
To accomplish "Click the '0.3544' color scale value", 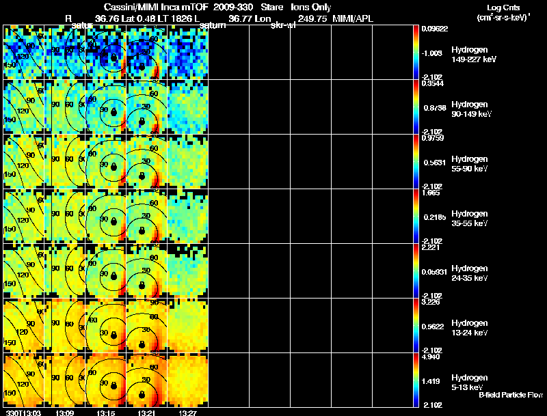I will pyautogui.click(x=433, y=83).
